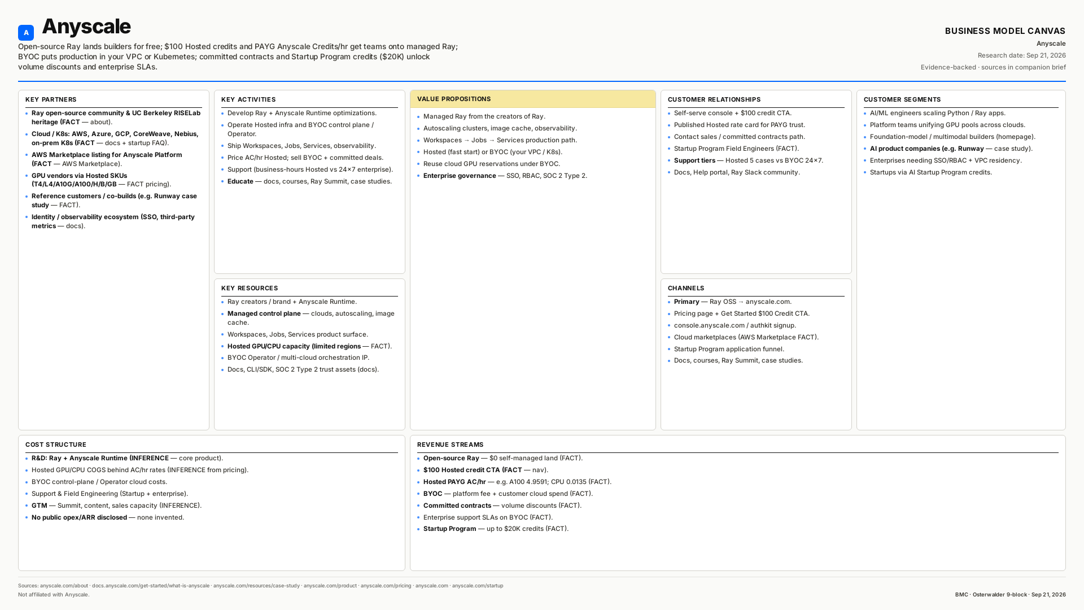Click 'Hosted PAYG AC/hr' revenue bullet
This screenshot has width=1084, height=610.
[517, 482]
